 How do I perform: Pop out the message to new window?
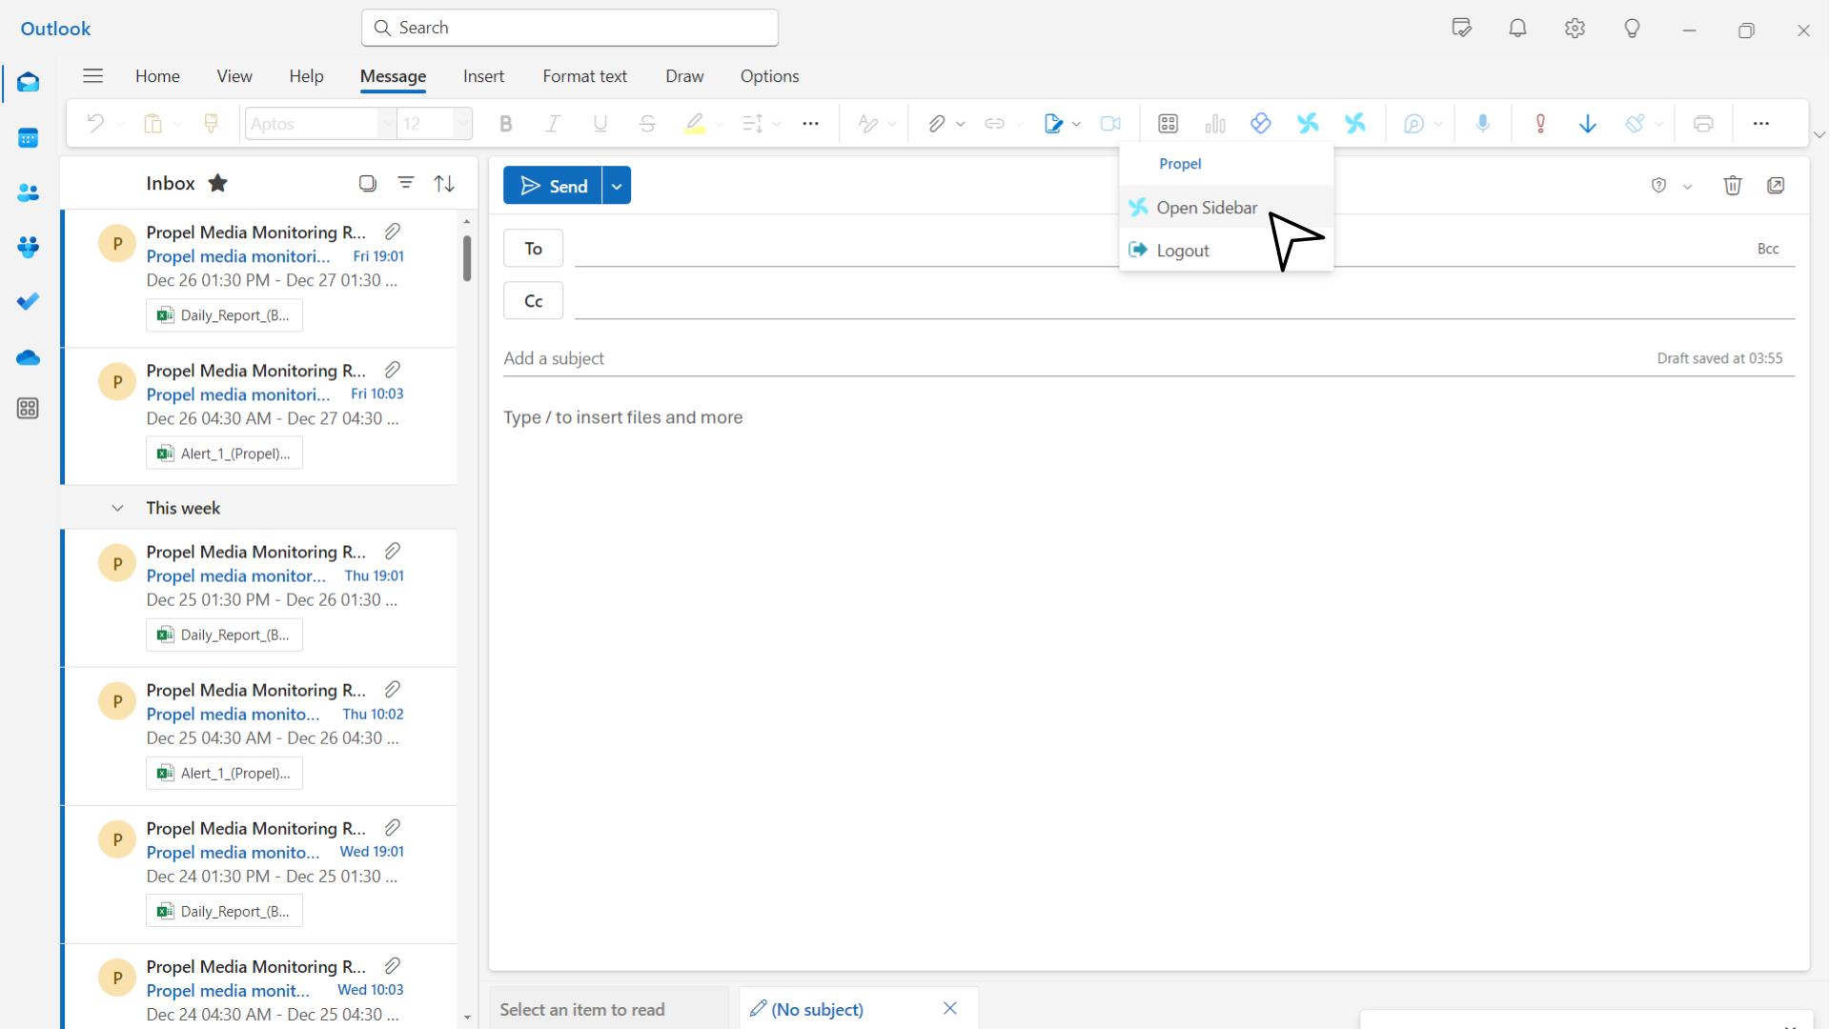click(1776, 186)
